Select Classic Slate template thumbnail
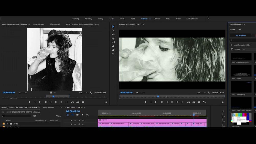This screenshot has width=256, height=144. point(241,119)
